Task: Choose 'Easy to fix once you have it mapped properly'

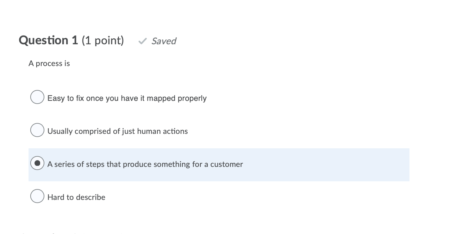Action: tap(37, 97)
